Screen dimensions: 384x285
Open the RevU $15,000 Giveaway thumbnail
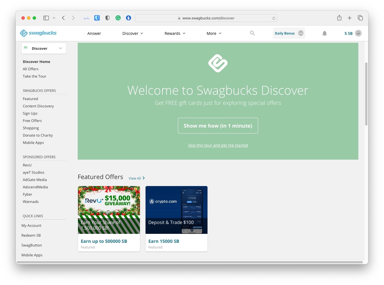(x=109, y=210)
